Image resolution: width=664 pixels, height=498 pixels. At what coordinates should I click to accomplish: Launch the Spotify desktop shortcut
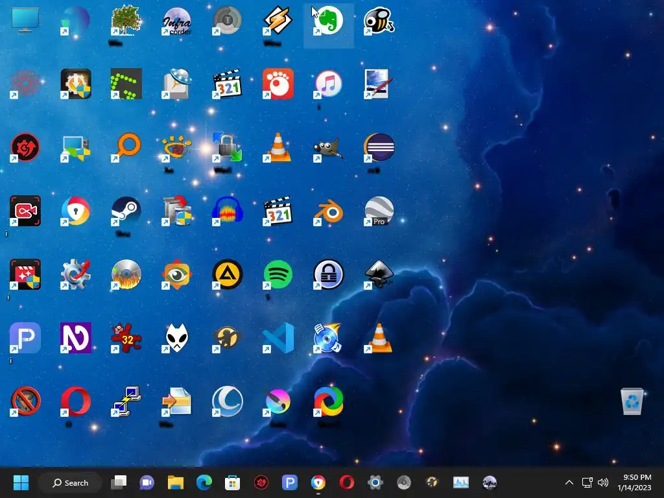tap(278, 274)
